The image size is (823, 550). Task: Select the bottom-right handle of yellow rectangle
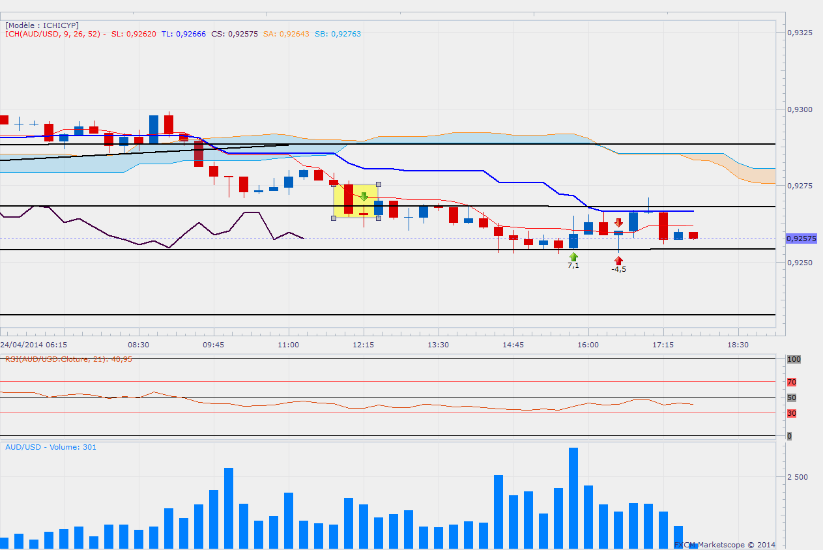(379, 218)
